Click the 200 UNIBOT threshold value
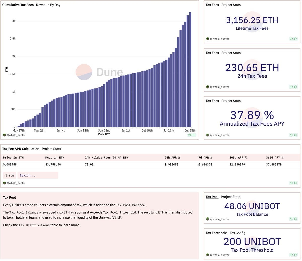 (252, 242)
